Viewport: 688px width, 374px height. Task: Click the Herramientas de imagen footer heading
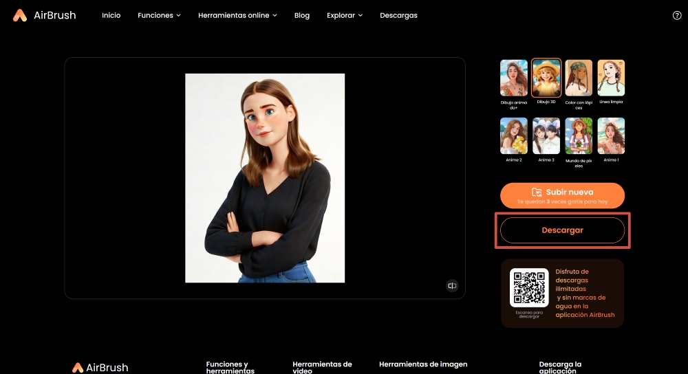pos(423,364)
